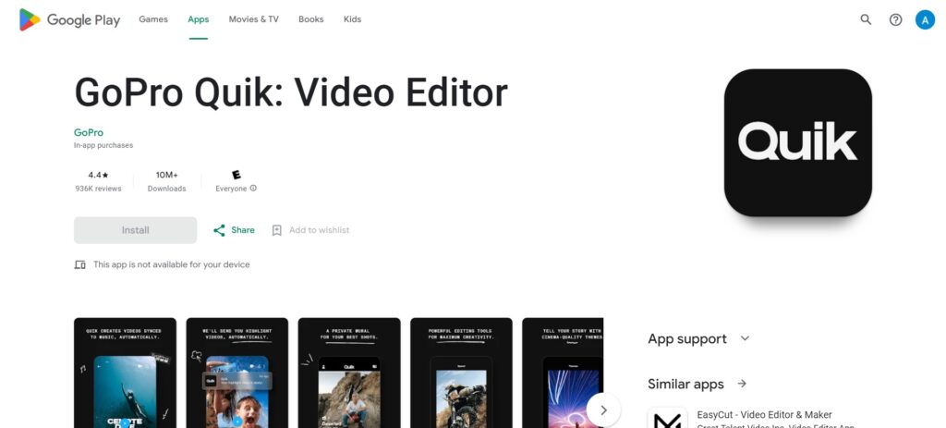Image resolution: width=946 pixels, height=428 pixels.
Task: View the 4.4 star rating reviews
Action: point(98,175)
